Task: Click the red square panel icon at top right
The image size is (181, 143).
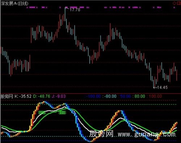Action: click(x=179, y=3)
